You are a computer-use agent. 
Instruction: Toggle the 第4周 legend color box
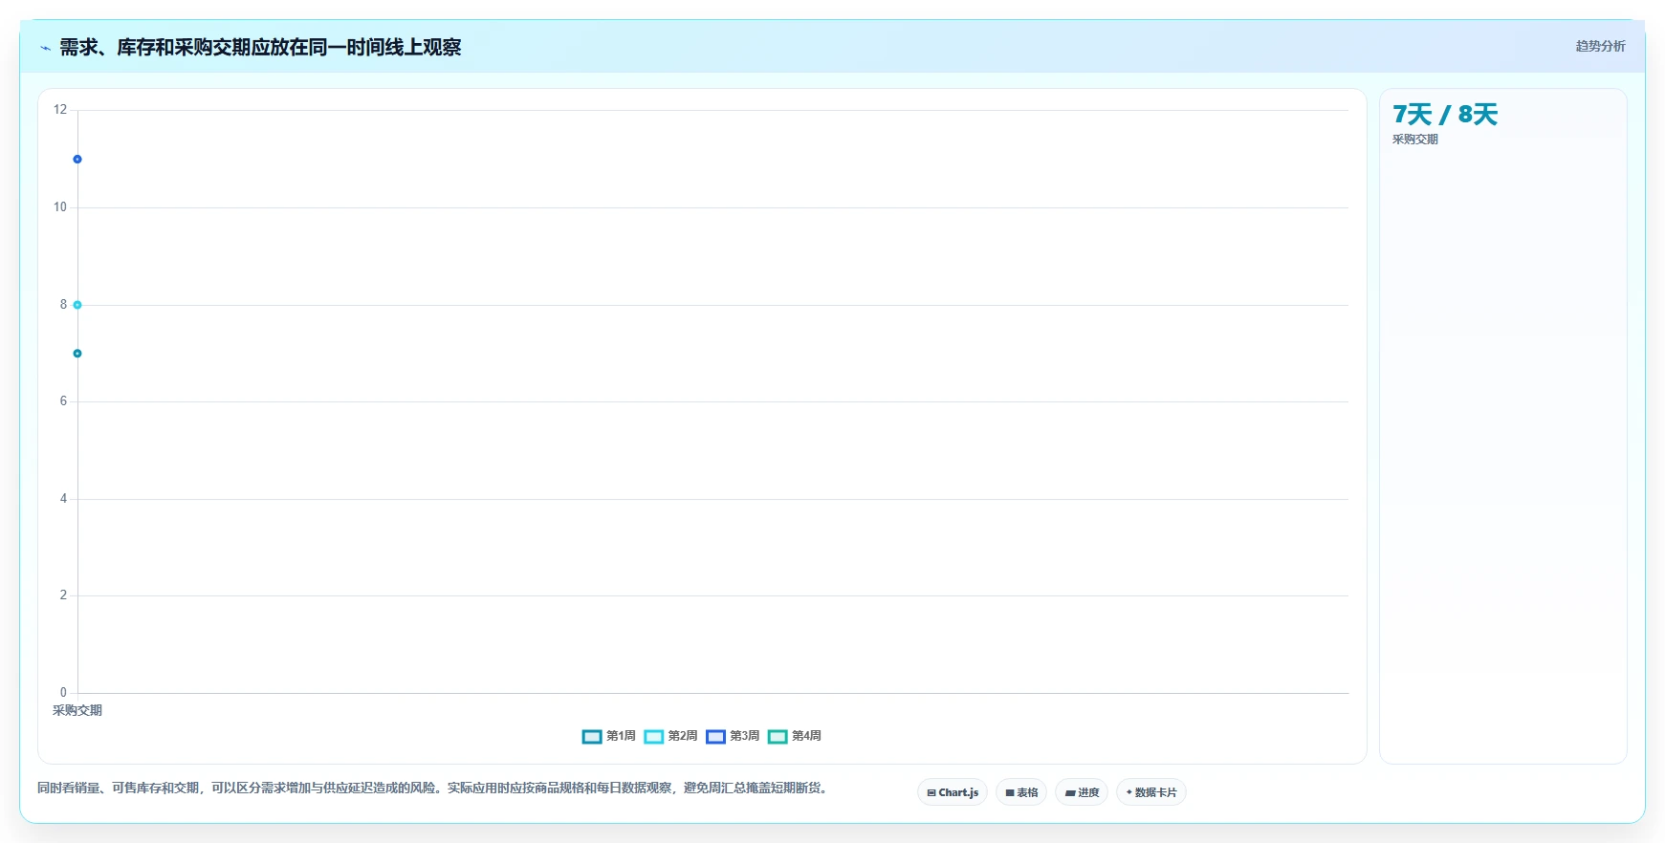(x=778, y=736)
